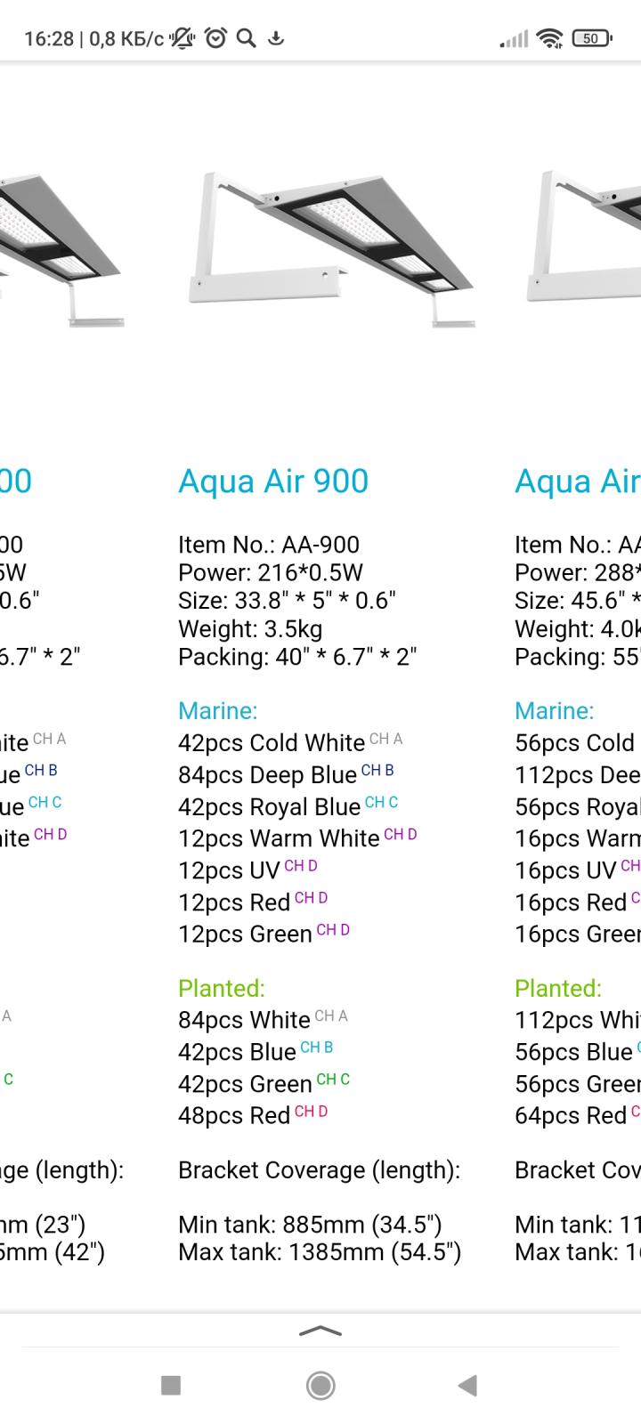Open the rightmost Aqua Air title link
This screenshot has width=641, height=1424.
(577, 481)
